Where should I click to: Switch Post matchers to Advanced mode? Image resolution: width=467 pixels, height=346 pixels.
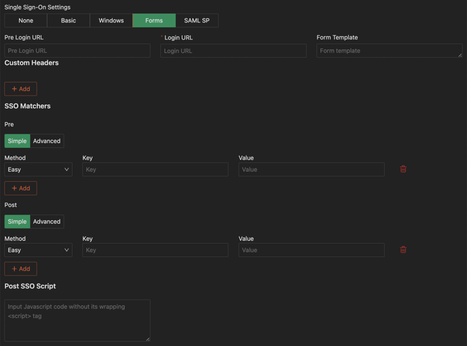coord(47,222)
